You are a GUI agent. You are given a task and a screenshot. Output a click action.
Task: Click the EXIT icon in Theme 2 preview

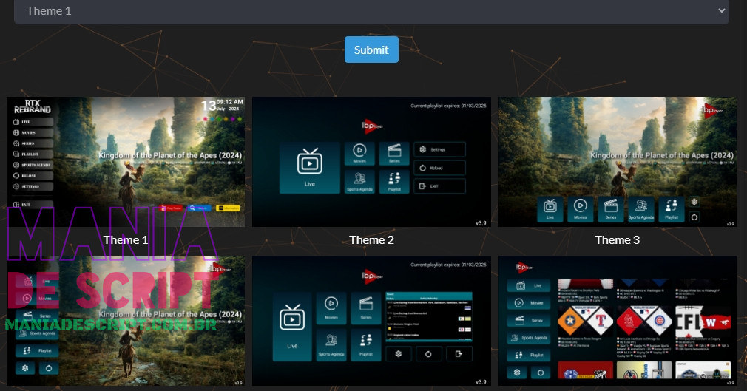(423, 187)
